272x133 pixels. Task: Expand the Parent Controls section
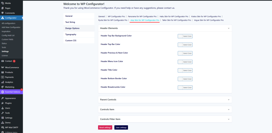point(228,100)
